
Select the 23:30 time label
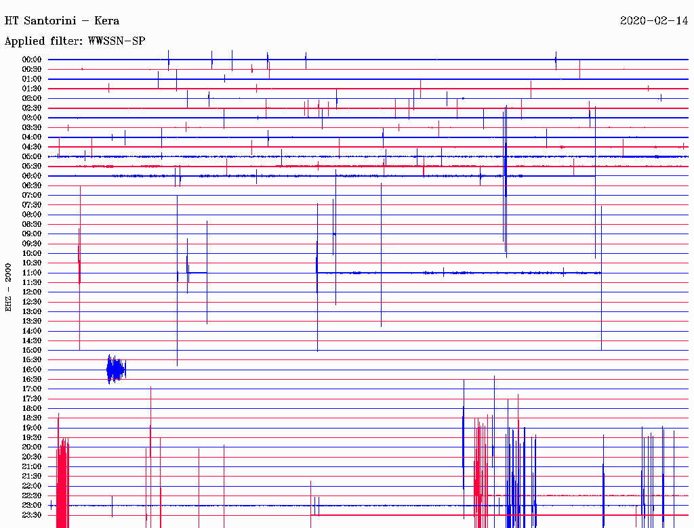(32, 514)
